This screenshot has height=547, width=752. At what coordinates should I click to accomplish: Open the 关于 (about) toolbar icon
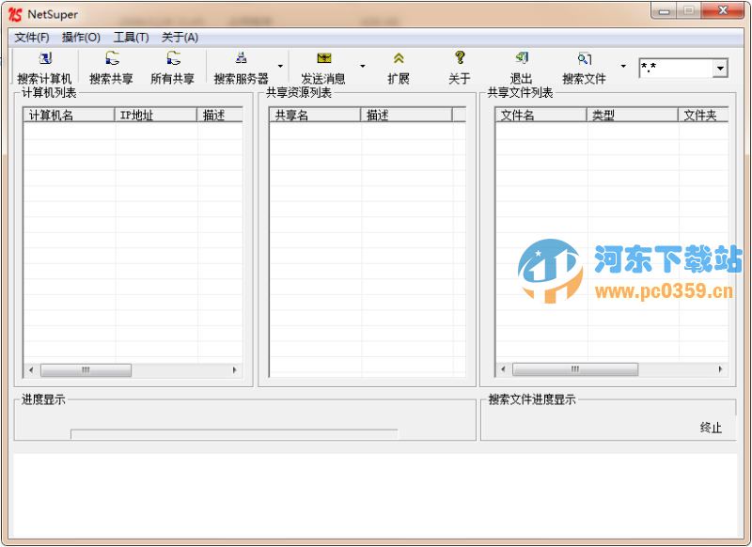(x=459, y=67)
